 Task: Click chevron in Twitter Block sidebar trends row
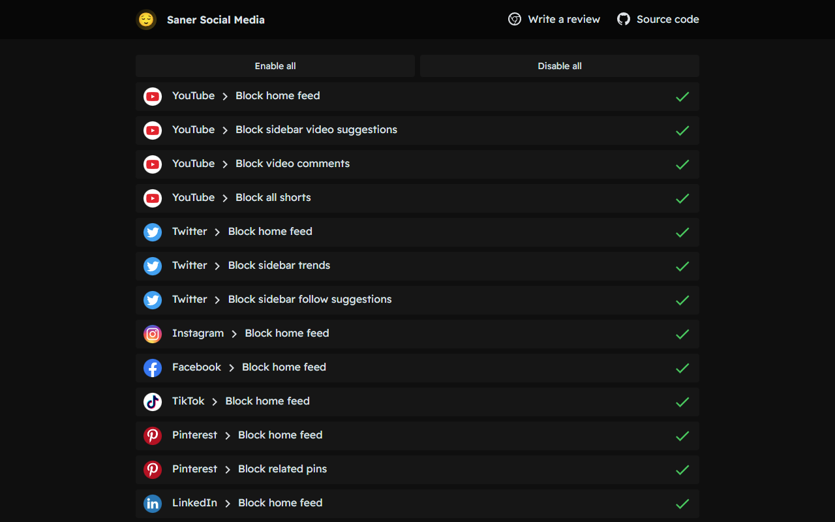click(x=218, y=266)
